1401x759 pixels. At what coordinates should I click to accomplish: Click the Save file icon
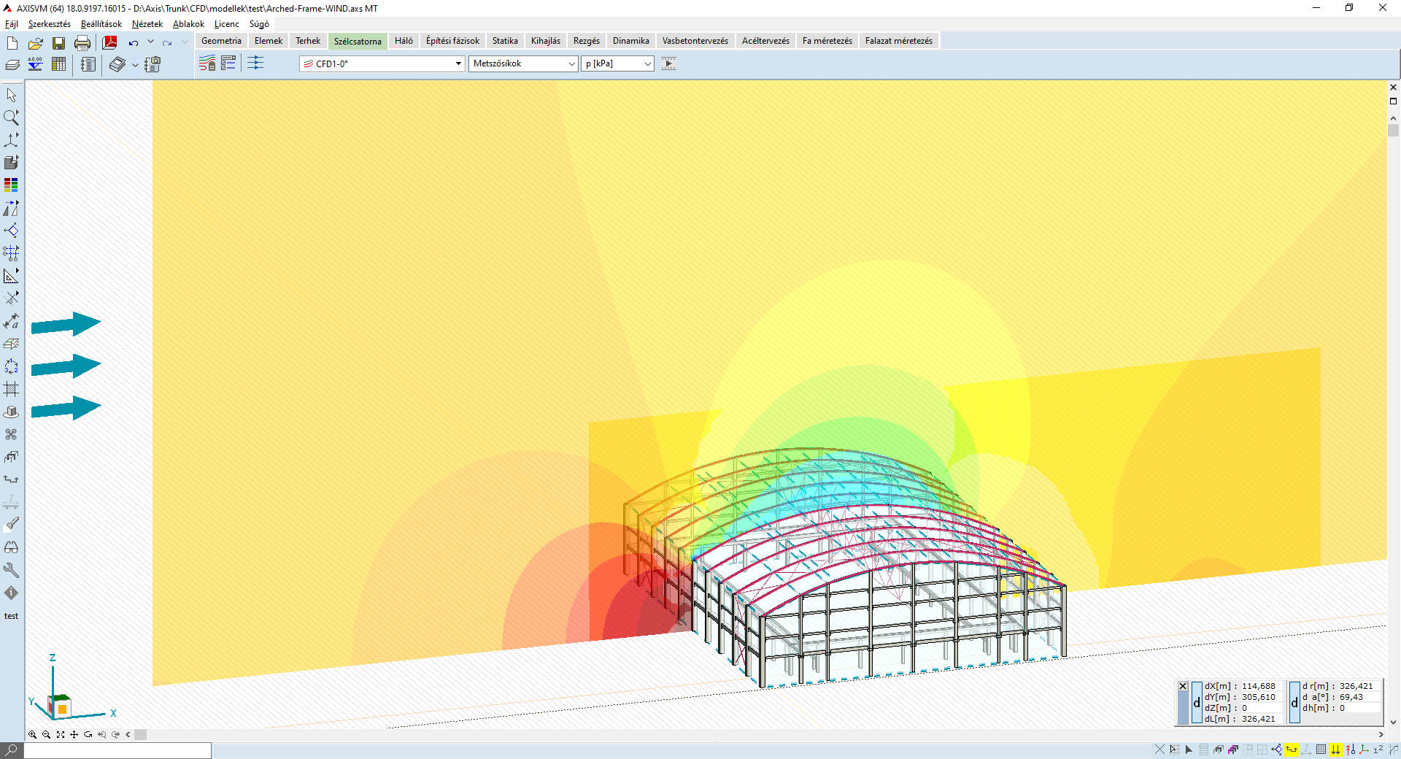pos(58,43)
